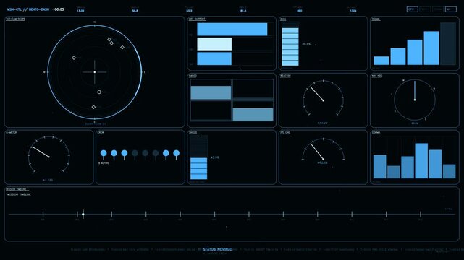
Task: Click the segmented fuel bar beside 88.5%
Action: (290, 44)
